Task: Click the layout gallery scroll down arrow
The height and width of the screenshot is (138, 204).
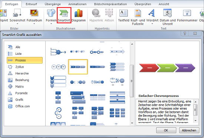Action: pos(132,123)
